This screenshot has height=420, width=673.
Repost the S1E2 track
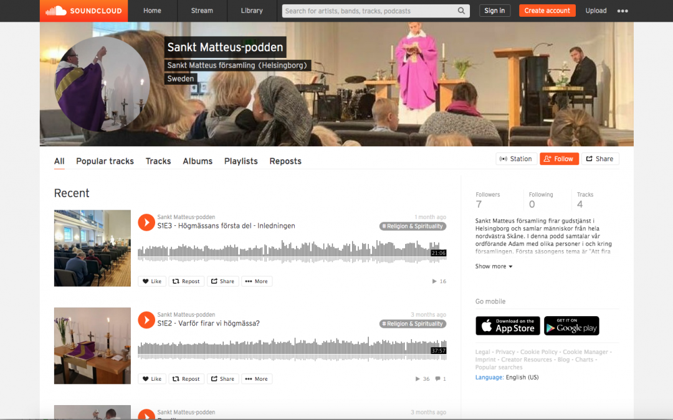tap(186, 379)
